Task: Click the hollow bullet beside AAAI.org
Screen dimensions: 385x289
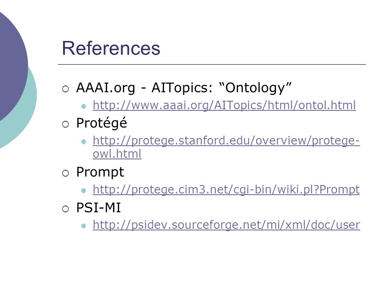Action: [65, 89]
